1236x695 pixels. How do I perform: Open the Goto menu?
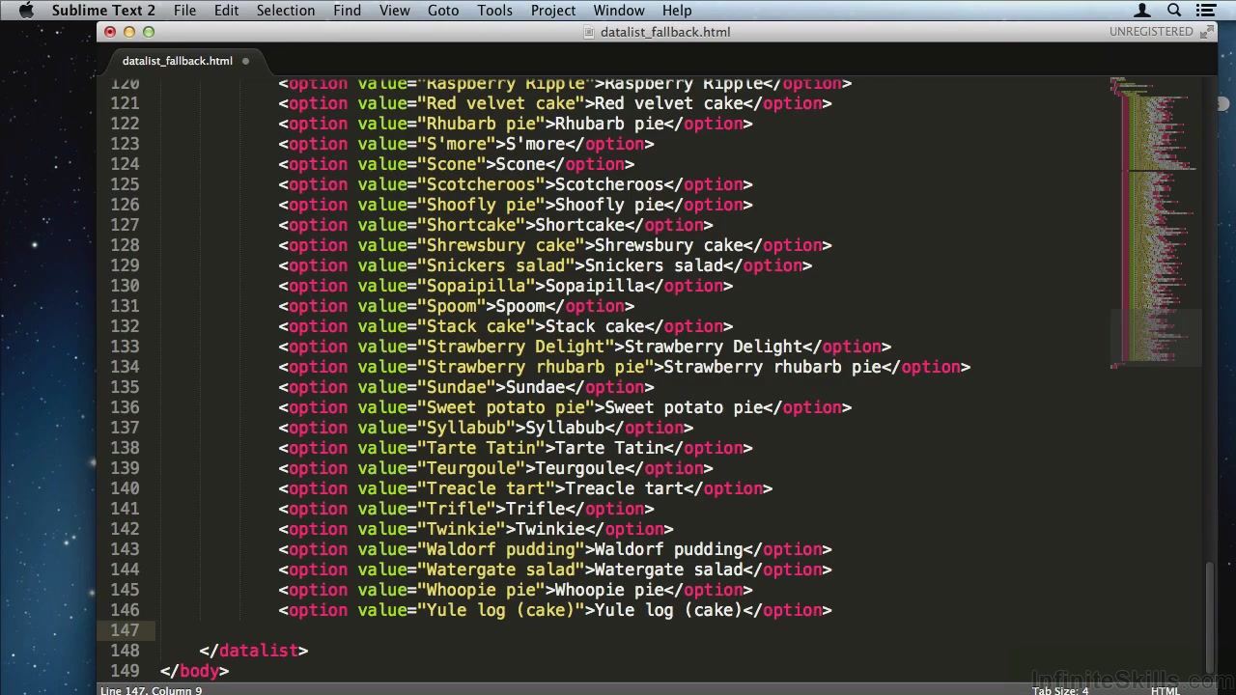[443, 11]
